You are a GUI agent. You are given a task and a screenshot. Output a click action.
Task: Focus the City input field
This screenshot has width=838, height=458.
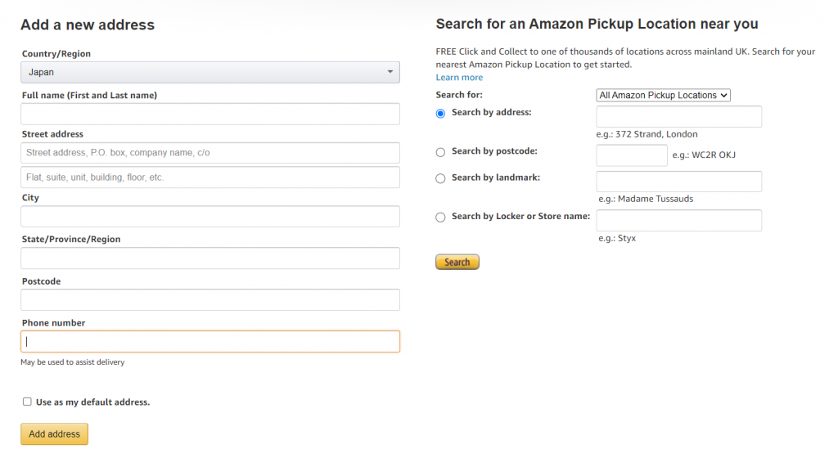click(x=210, y=216)
